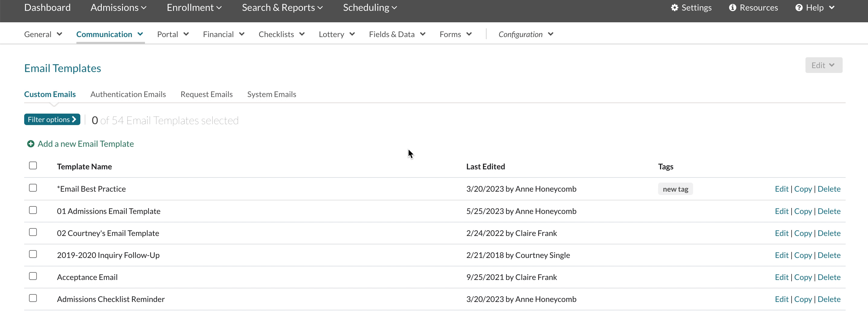
Task: Select the Acceptance Email row checkbox
Action: 33,276
